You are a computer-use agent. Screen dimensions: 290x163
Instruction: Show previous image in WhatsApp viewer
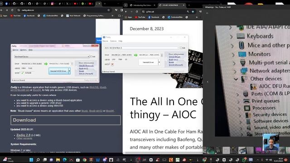(x=208, y=81)
